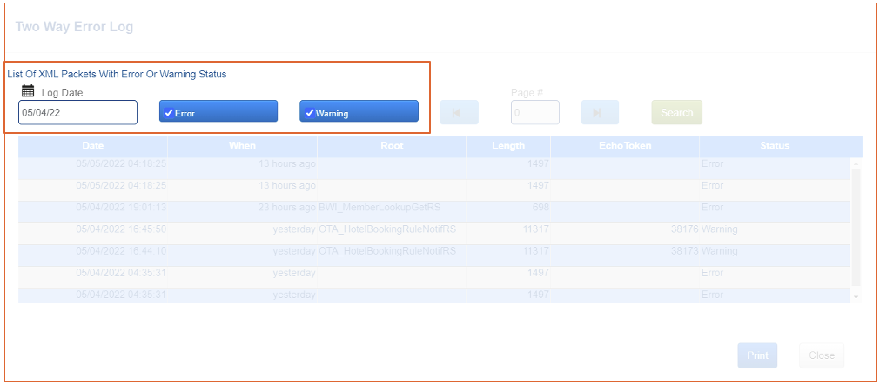Sort by the Status column header
Image resolution: width=880 pixels, height=385 pixels.
[774, 146]
